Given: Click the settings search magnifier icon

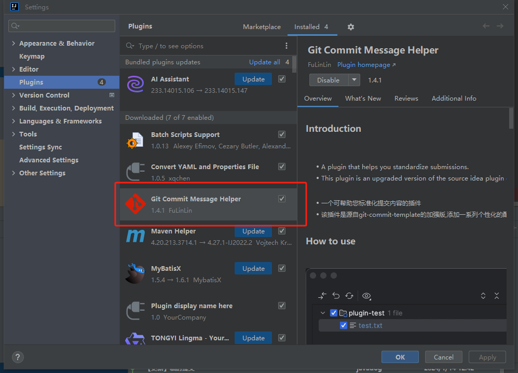Looking at the screenshot, I should 15,26.
